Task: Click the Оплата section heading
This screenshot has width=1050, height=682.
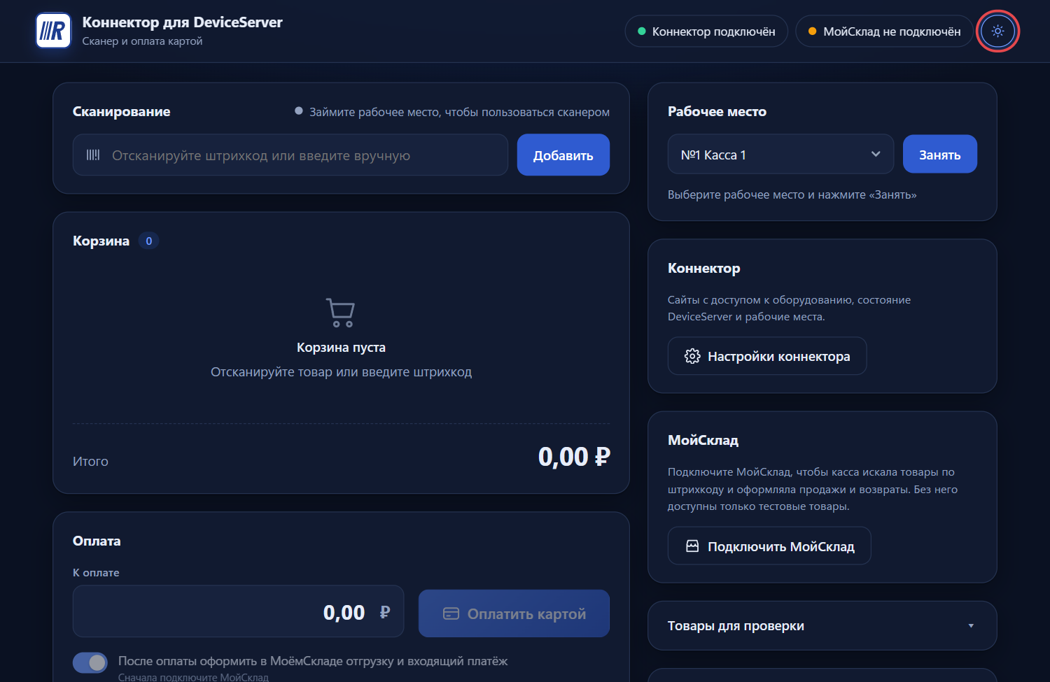Action: point(97,541)
